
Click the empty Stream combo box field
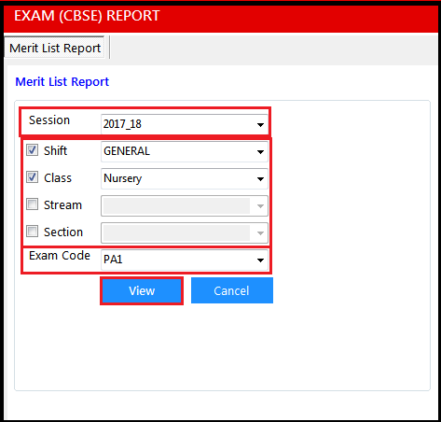tap(185, 205)
